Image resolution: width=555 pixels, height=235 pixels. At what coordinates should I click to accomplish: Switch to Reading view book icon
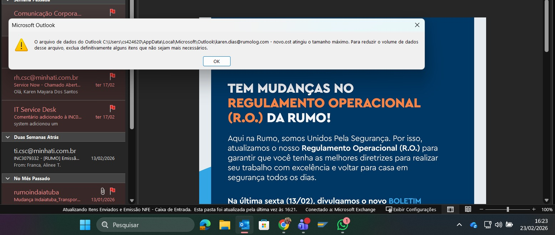point(468,209)
